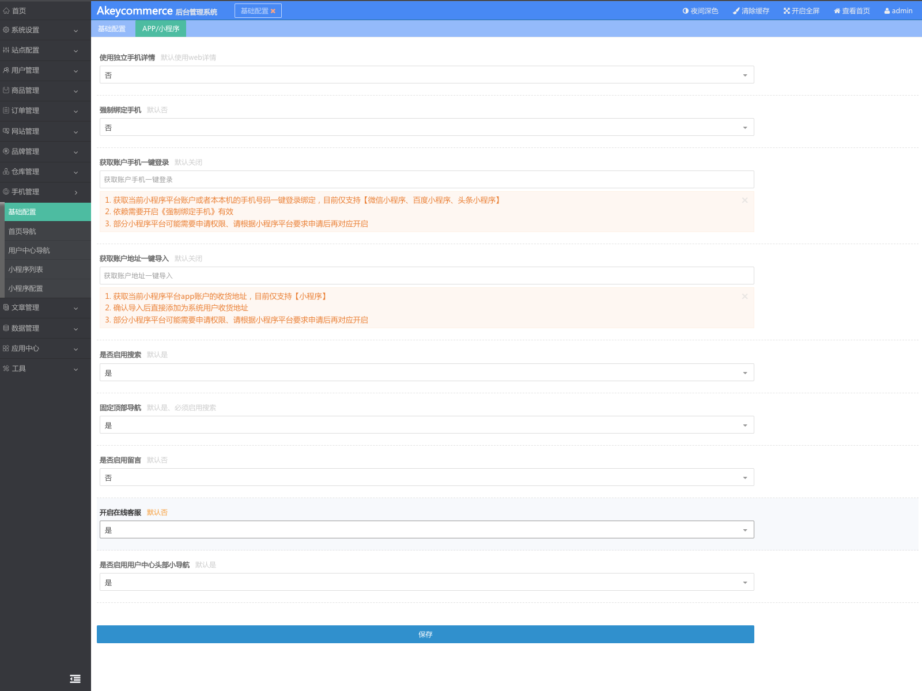Expand 站点配置 chevron in sidebar
The width and height of the screenshot is (922, 691).
75,51
